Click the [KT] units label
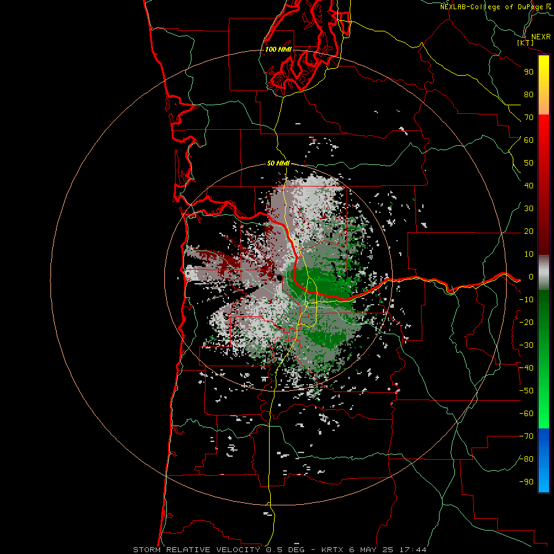 (x=526, y=42)
